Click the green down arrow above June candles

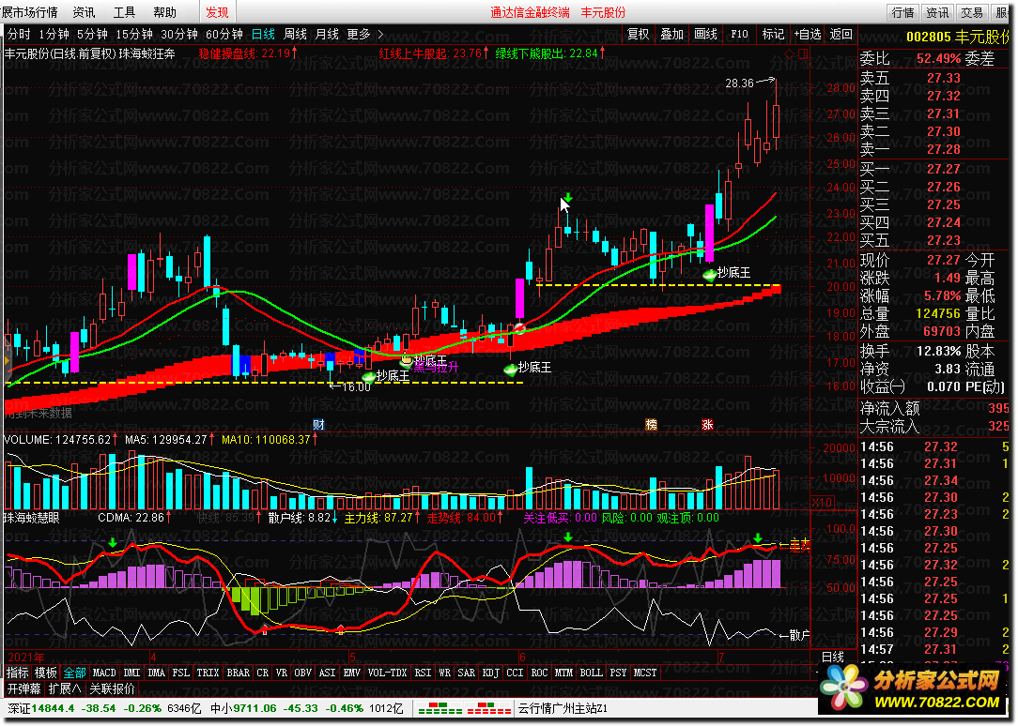[568, 197]
